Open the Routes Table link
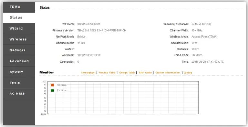248x127 pixels. click(x=107, y=73)
